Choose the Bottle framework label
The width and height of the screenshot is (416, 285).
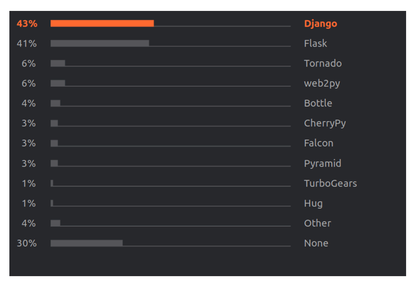[318, 103]
